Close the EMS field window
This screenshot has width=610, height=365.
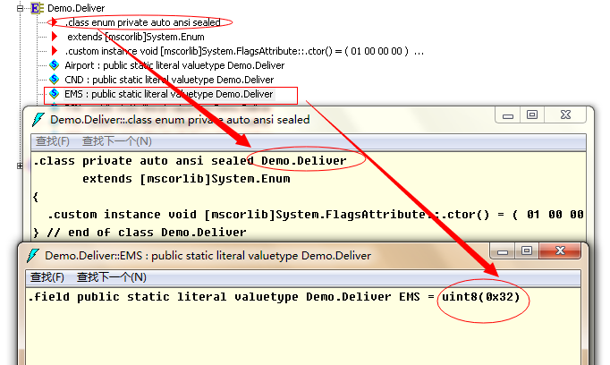click(560, 251)
